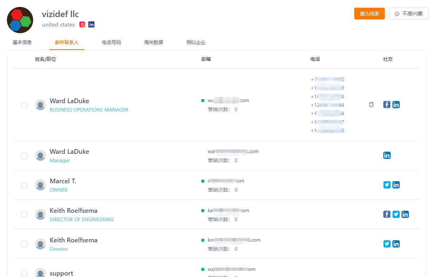Open Marcel T. contact name
Image resolution: width=431 pixels, height=277 pixels.
point(63,181)
